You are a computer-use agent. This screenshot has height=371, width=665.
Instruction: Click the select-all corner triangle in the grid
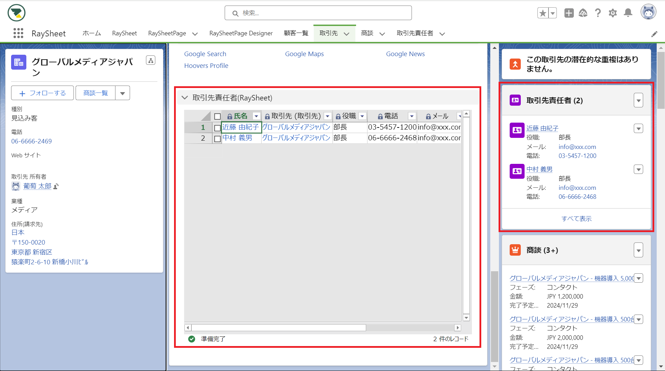tap(206, 116)
